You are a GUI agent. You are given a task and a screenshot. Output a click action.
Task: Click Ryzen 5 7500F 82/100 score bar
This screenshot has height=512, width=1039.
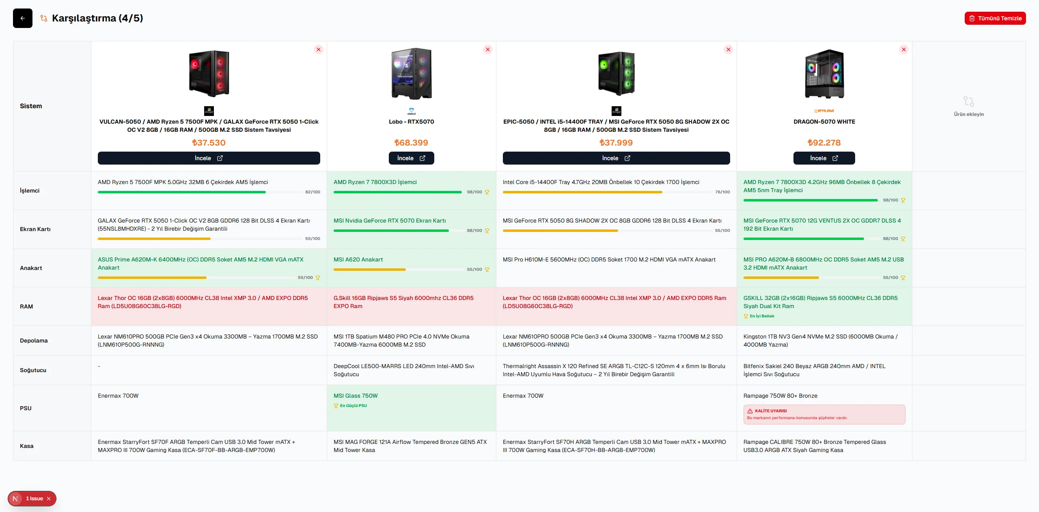pos(182,192)
